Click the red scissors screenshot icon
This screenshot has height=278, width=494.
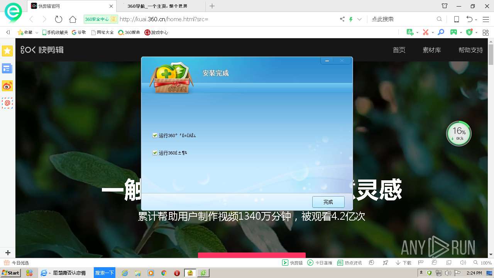click(426, 32)
